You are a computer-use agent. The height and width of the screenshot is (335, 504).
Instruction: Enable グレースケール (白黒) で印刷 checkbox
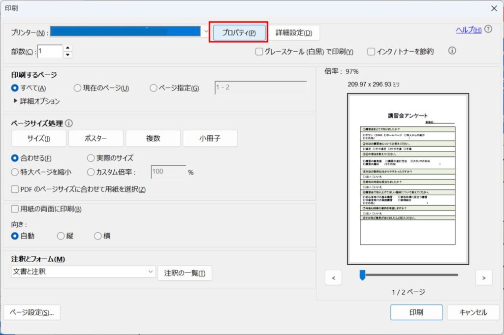coord(259,51)
